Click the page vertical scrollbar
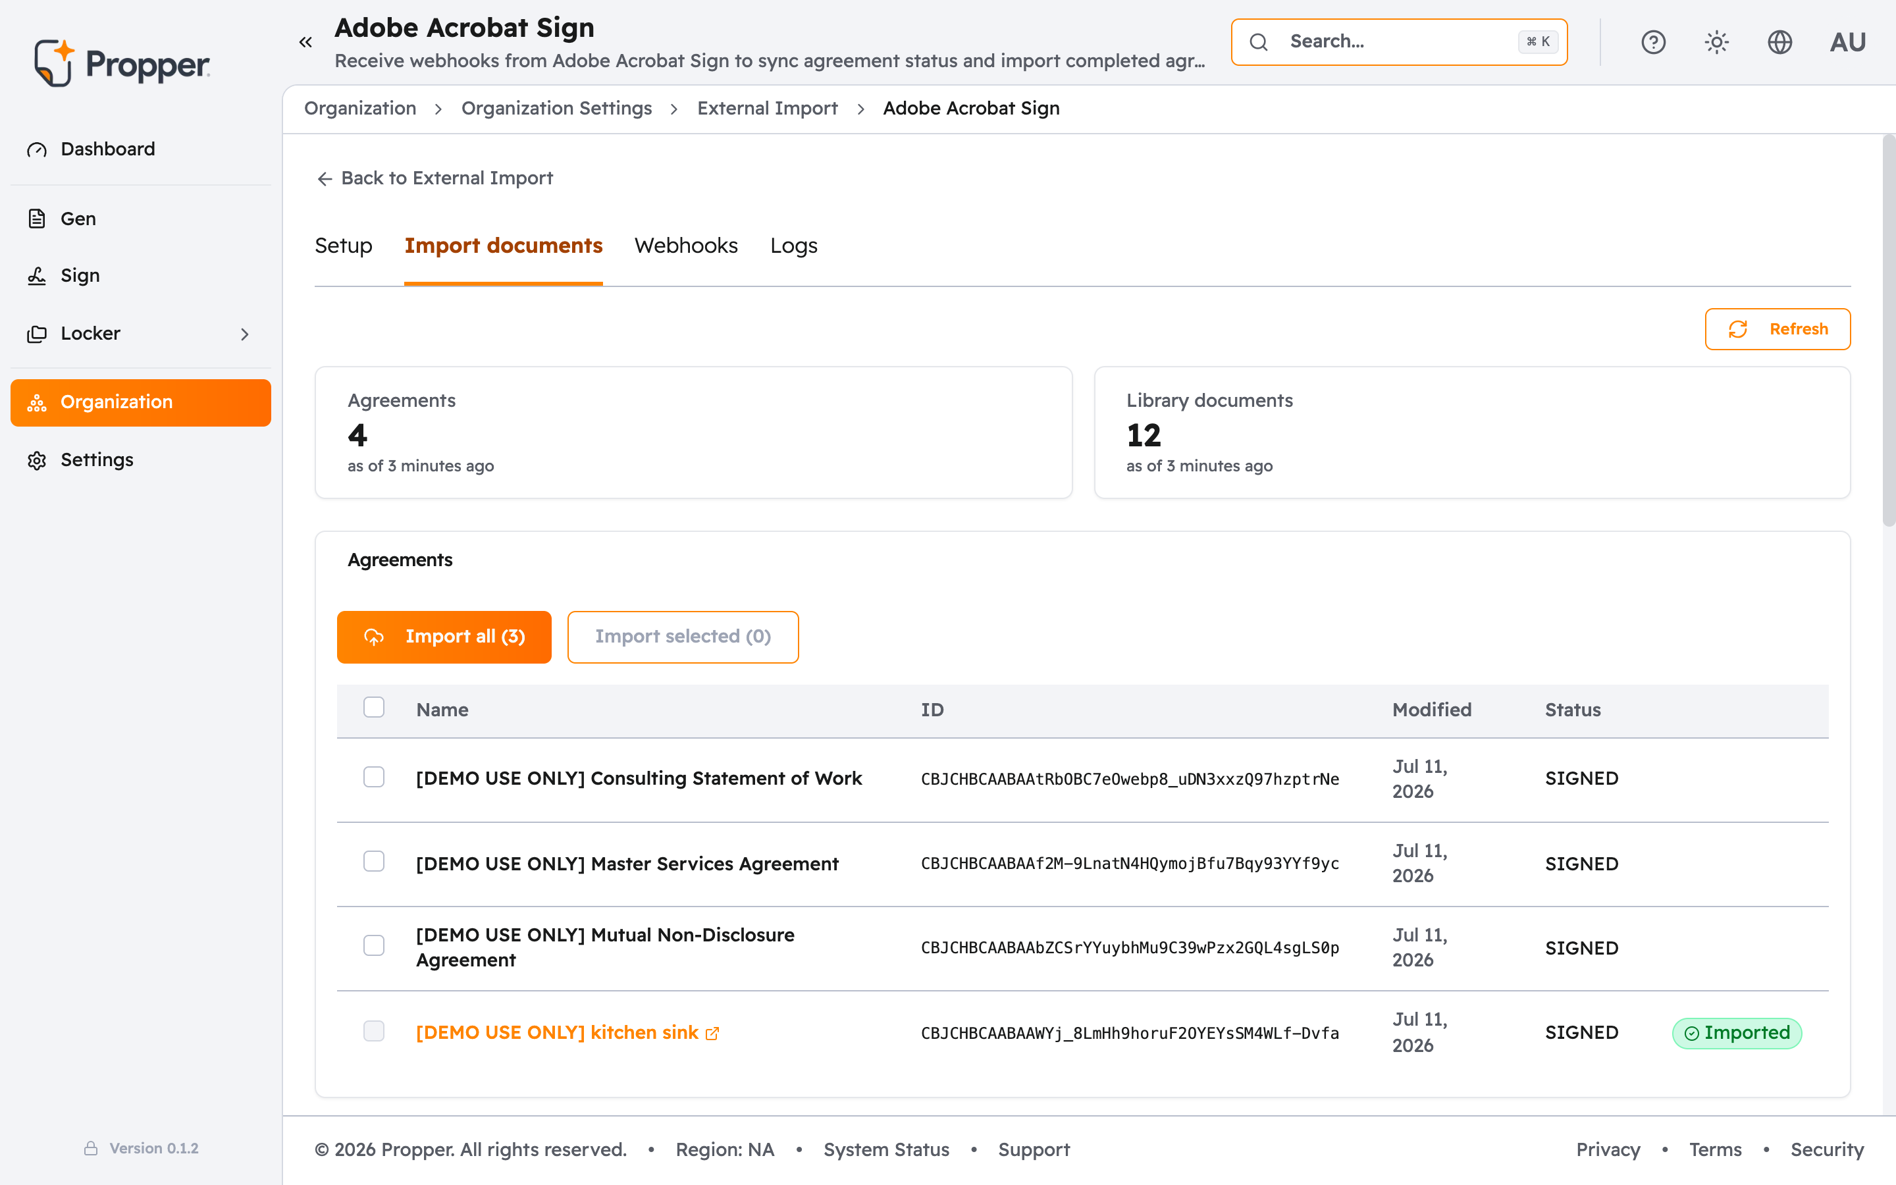This screenshot has width=1896, height=1185. (1888, 330)
